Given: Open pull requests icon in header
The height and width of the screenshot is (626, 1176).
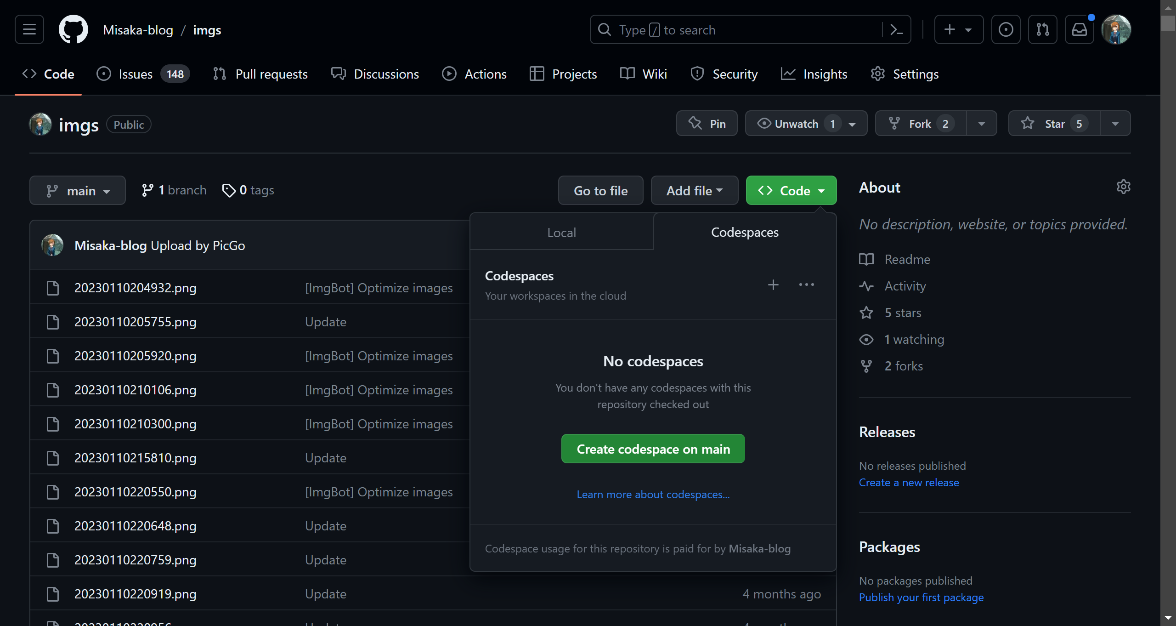Looking at the screenshot, I should click(x=1042, y=30).
